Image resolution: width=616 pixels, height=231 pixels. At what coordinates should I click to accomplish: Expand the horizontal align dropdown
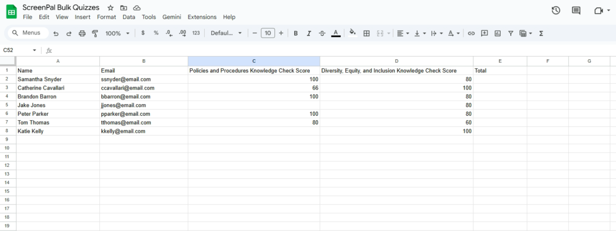[403, 33]
